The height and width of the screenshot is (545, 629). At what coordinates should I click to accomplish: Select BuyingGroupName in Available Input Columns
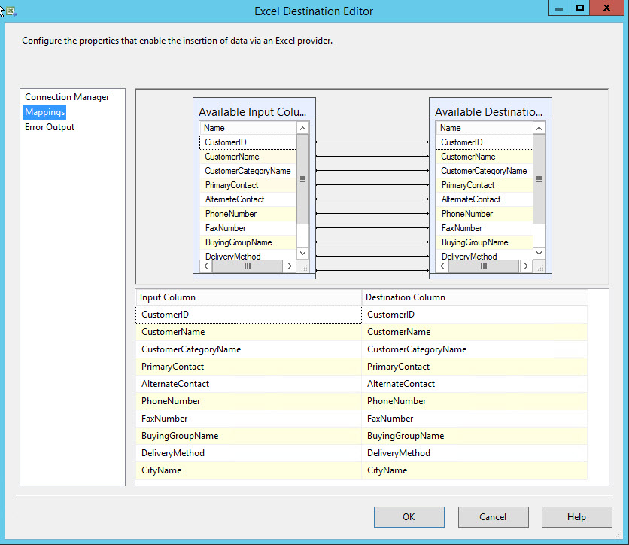[248, 242]
